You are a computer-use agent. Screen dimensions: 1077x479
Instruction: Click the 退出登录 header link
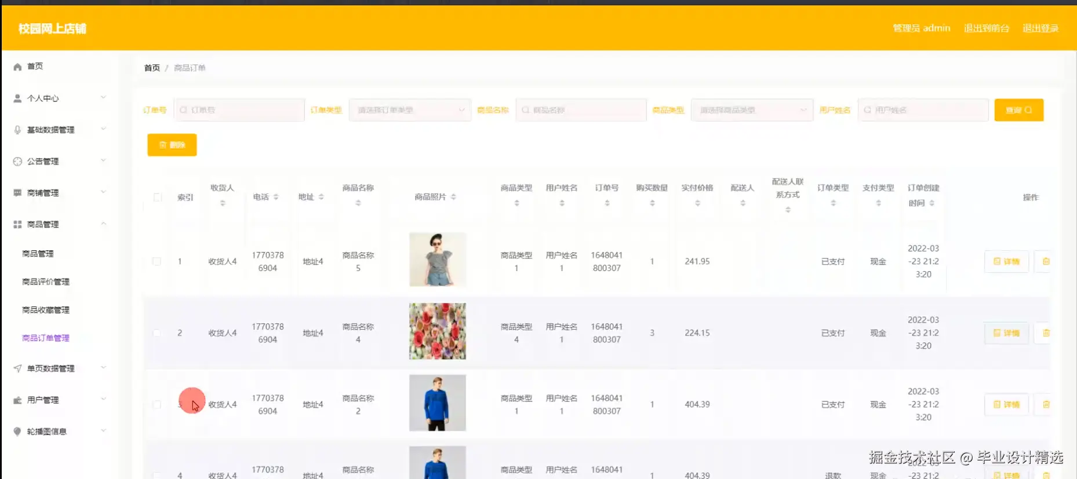(x=1040, y=28)
